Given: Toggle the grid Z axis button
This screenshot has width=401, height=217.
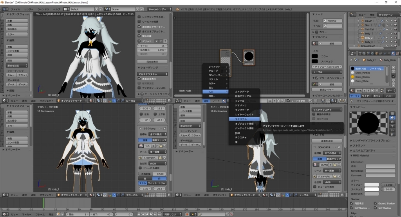Looking at the screenshot, I should [165, 41].
